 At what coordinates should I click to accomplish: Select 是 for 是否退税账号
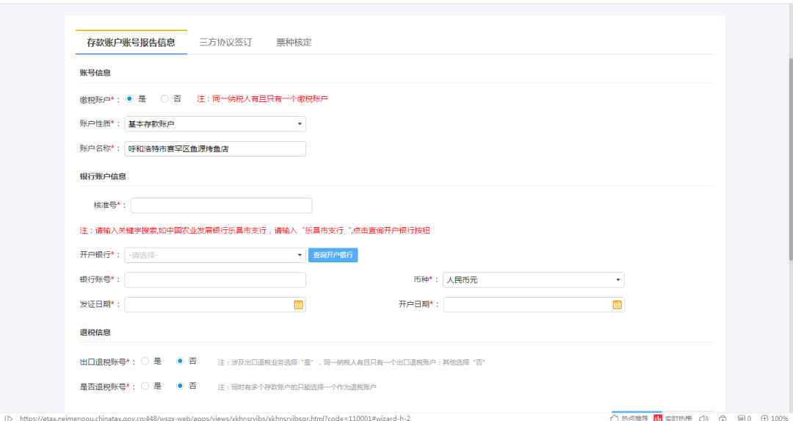pyautogui.click(x=145, y=386)
